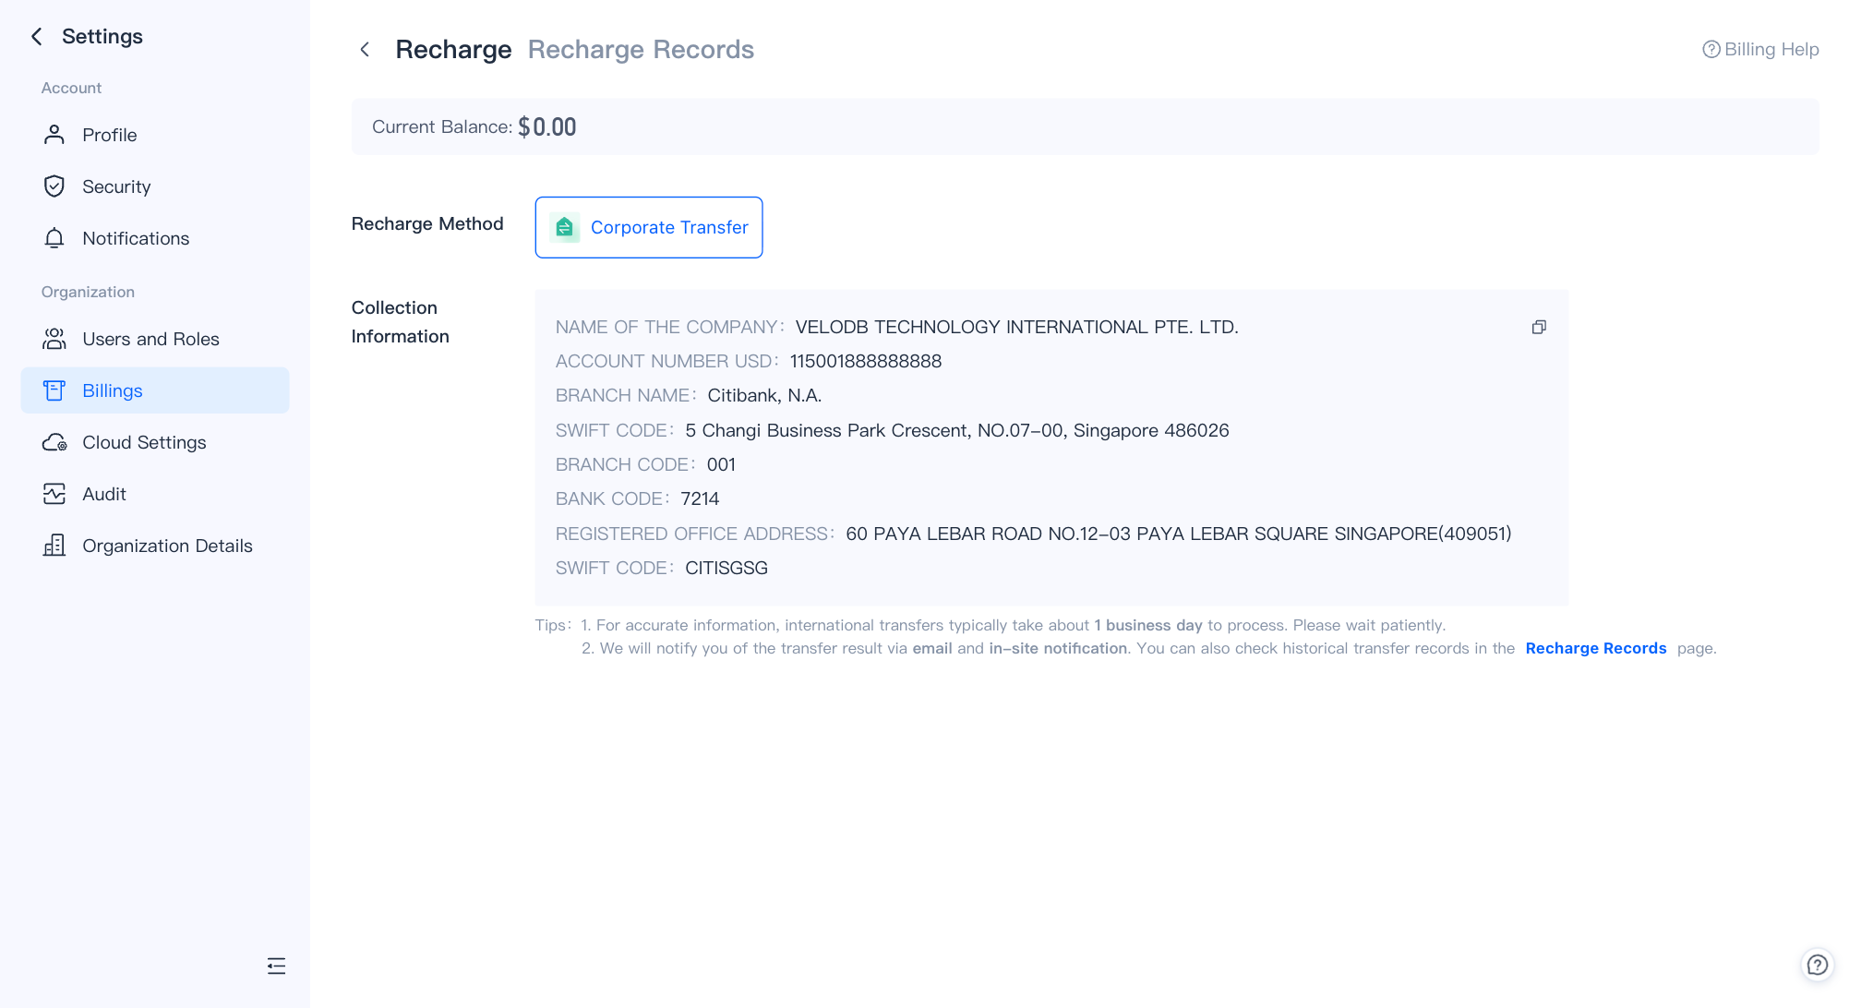The width and height of the screenshot is (1861, 1008).
Task: Go back using the chevron beside Recharge
Action: 365,49
